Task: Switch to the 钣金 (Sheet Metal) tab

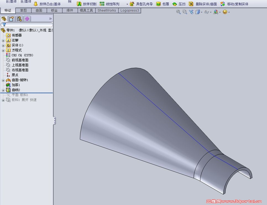Action: coord(54,10)
